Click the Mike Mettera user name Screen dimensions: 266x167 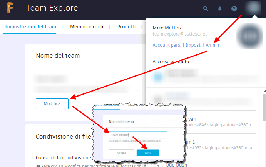coord(167,28)
